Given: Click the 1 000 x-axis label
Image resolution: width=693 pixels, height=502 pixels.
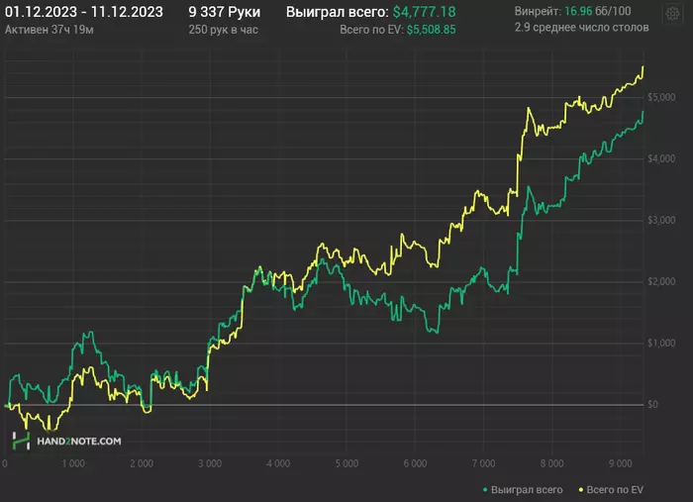Looking at the screenshot, I should [x=73, y=463].
